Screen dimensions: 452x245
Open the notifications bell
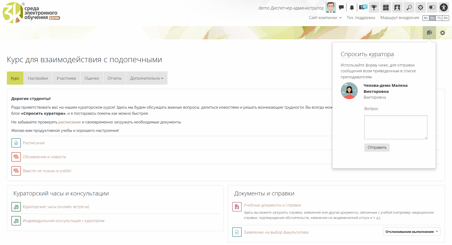point(352,8)
